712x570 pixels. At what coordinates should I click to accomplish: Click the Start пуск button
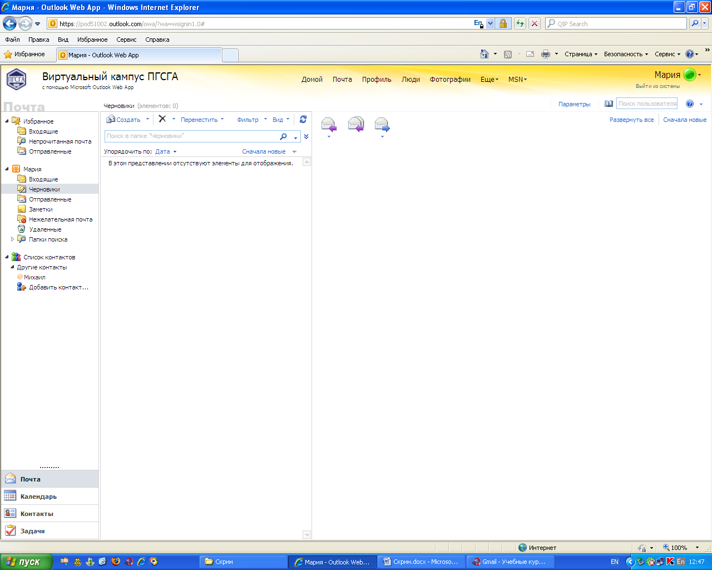[26, 562]
